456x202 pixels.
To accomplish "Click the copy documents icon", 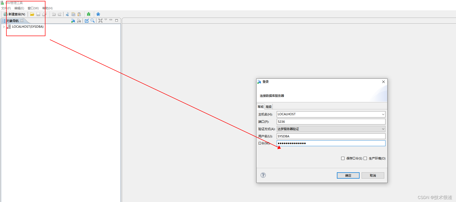I will coord(73,14).
